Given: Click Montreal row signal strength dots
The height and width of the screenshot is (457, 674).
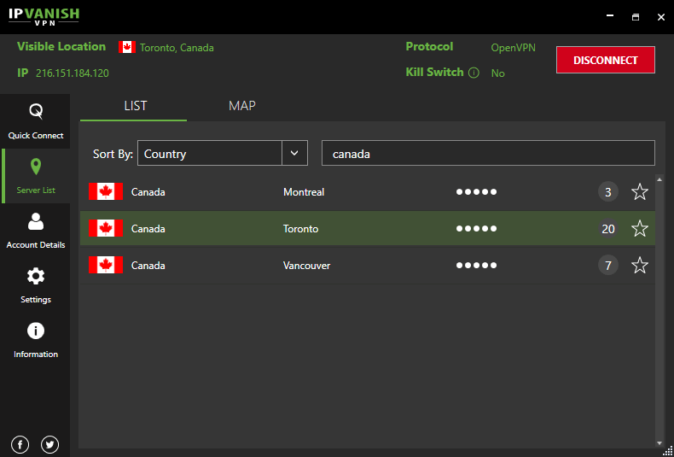Looking at the screenshot, I should click(x=476, y=192).
